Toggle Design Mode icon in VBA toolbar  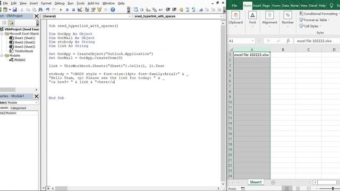click(80, 10)
